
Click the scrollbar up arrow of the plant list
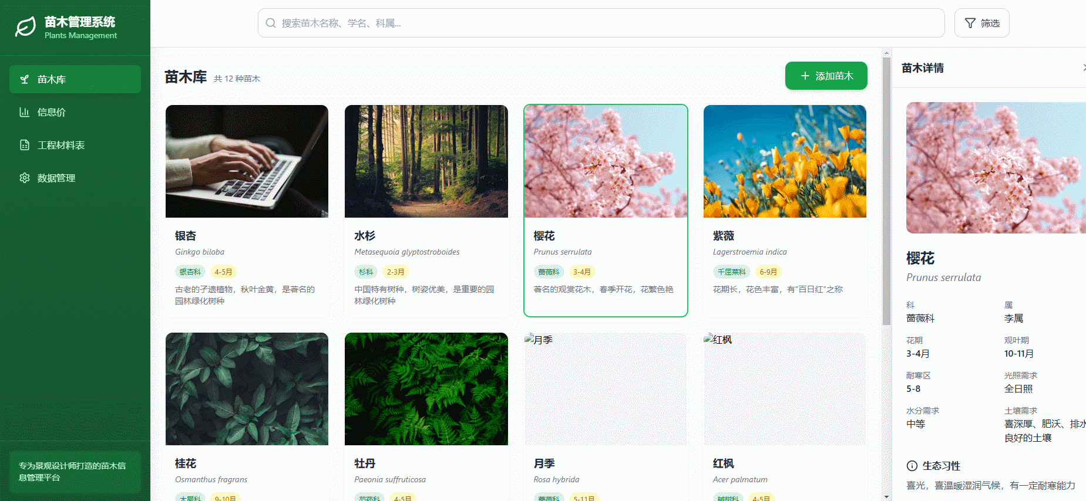[x=886, y=53]
